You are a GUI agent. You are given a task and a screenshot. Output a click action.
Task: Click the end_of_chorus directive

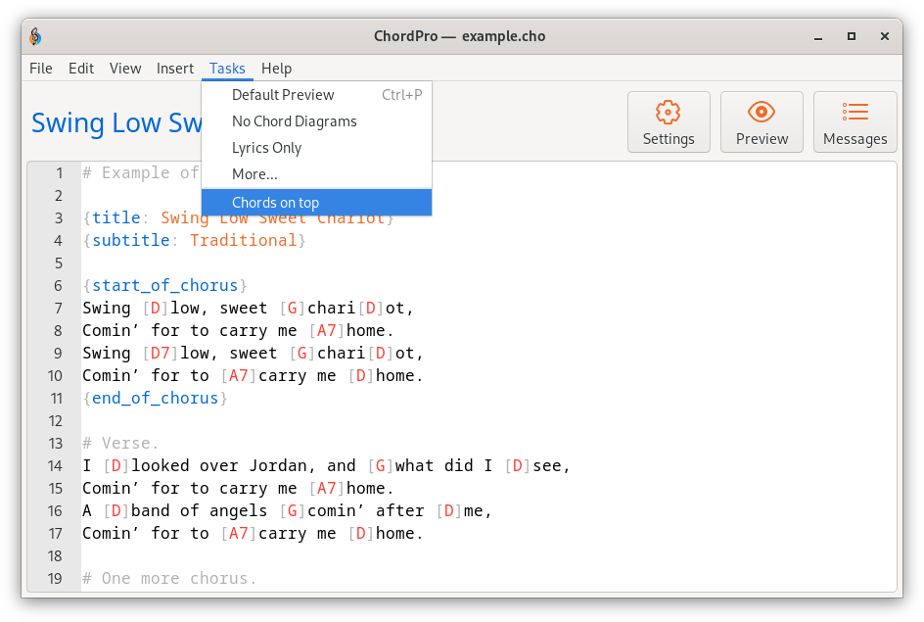155,398
